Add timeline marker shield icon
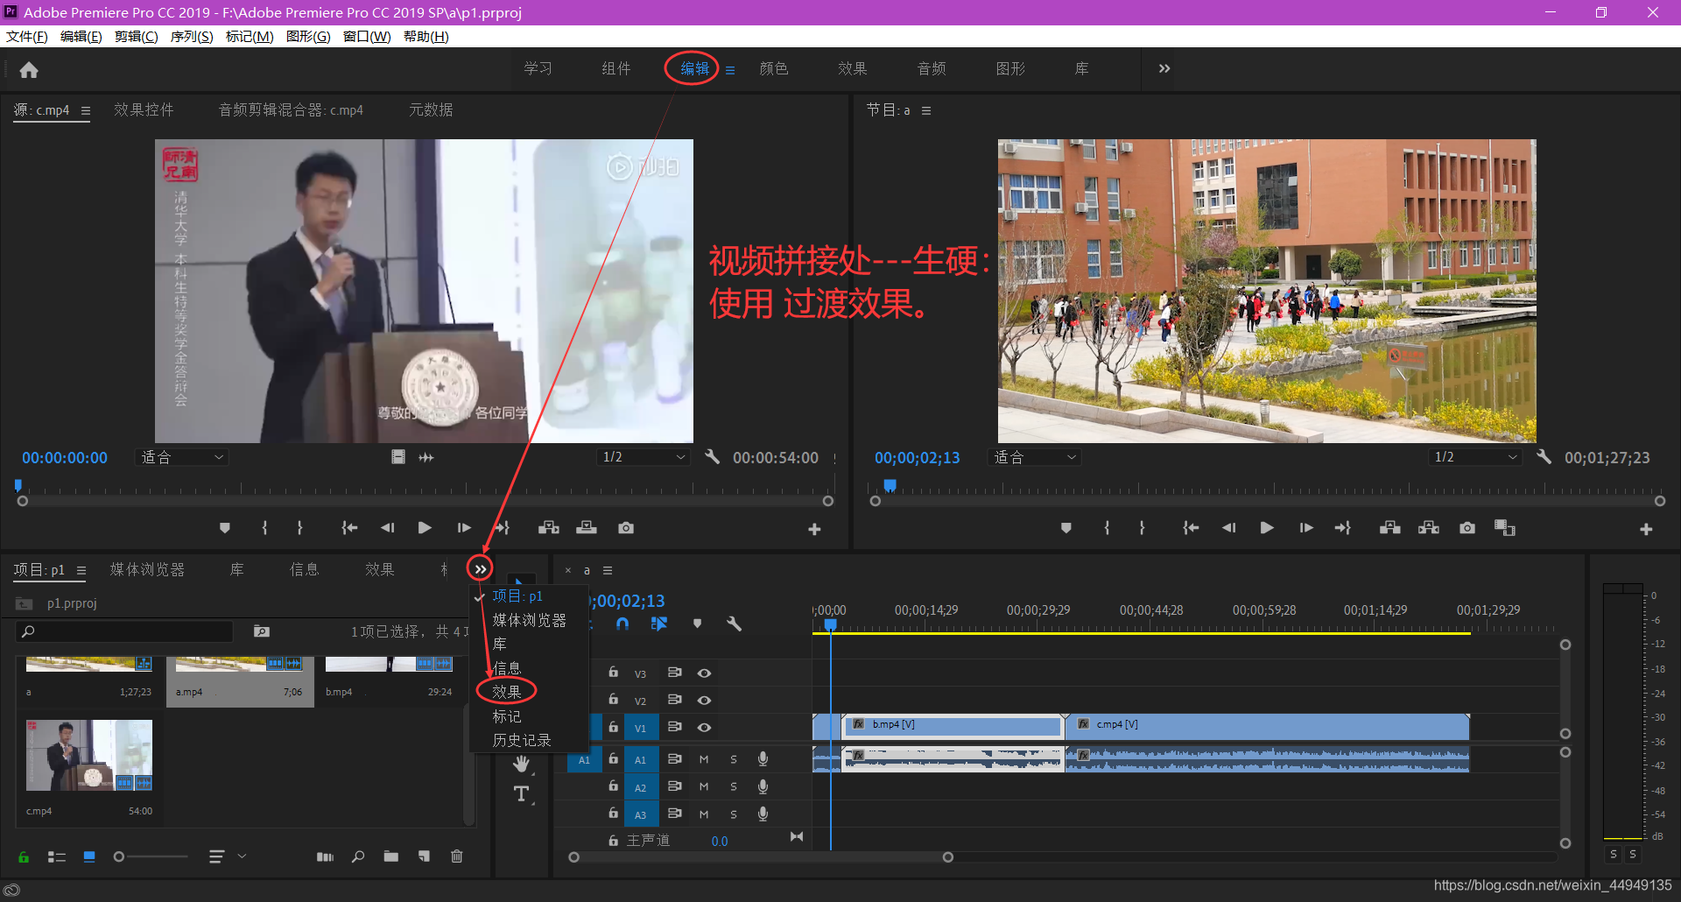1681x902 pixels. [697, 624]
